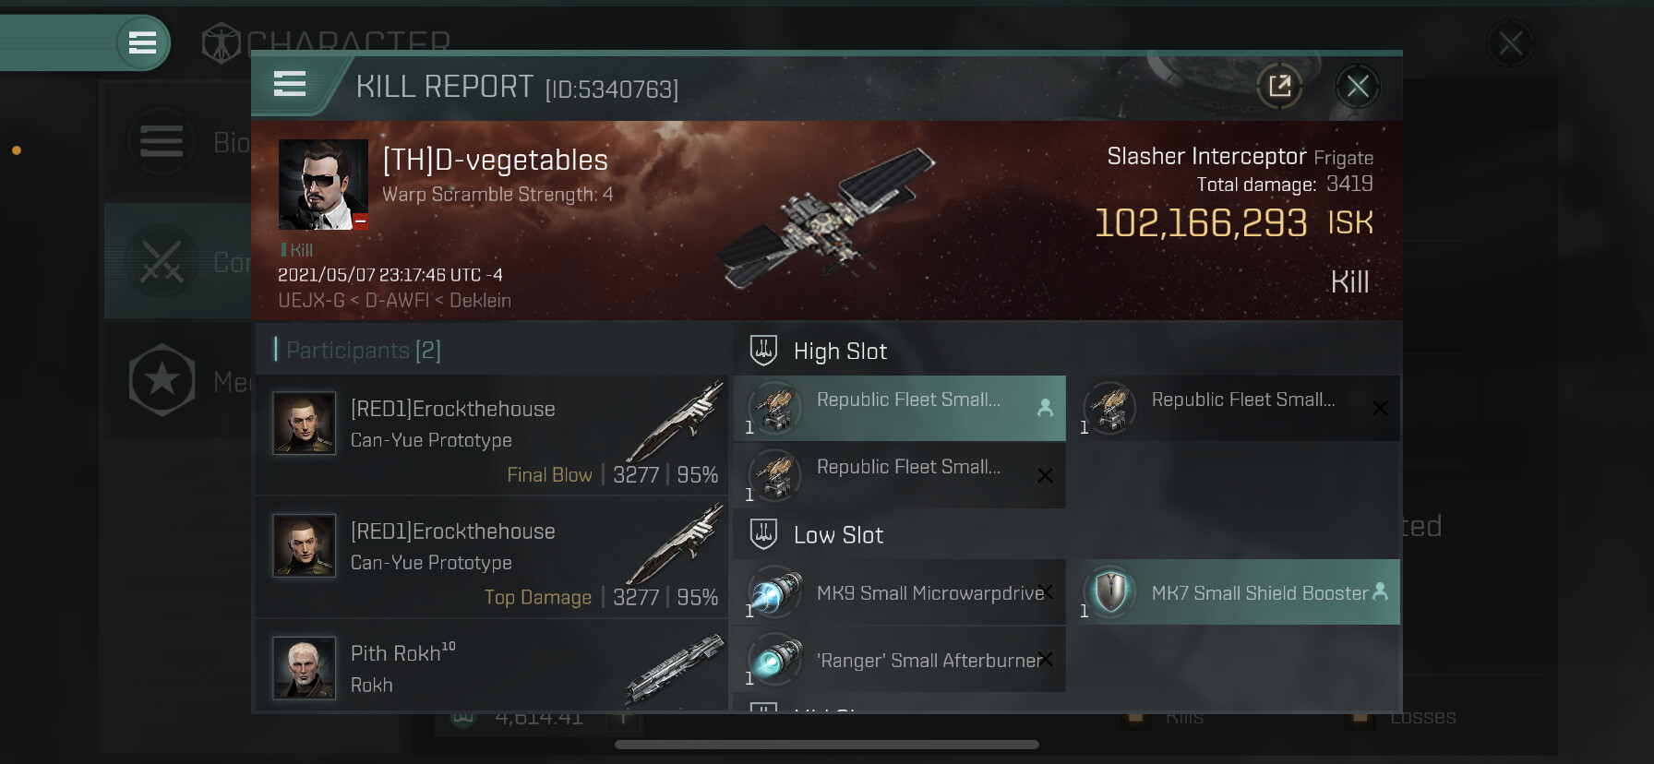Click the 'Ranger' Small Afterburner module icon
The height and width of the screenshot is (764, 1654).
click(773, 659)
